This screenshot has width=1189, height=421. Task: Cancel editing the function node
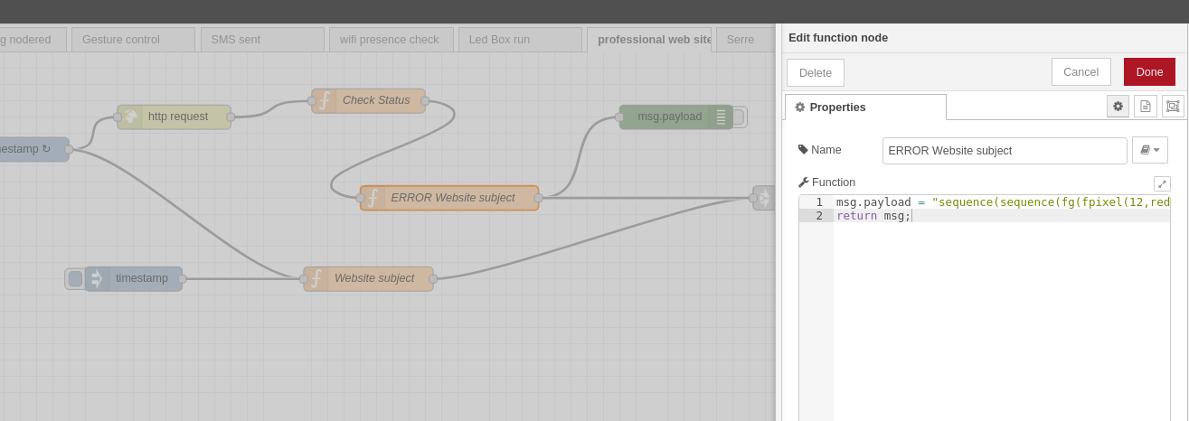click(x=1080, y=72)
